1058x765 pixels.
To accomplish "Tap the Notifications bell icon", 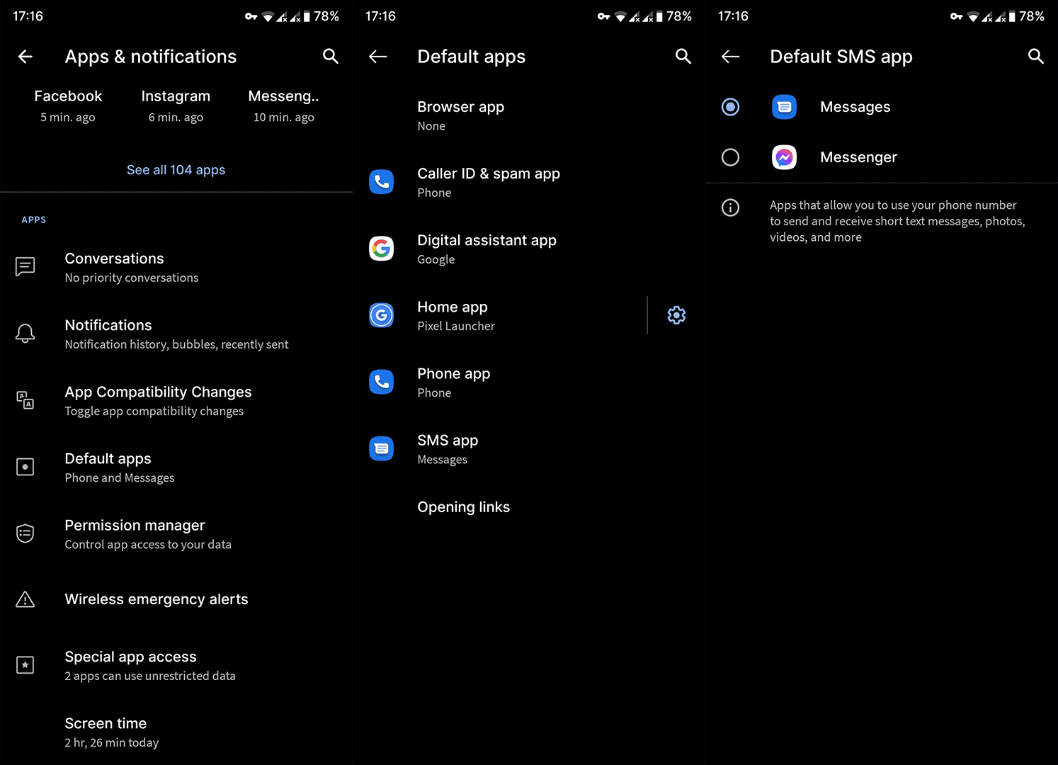I will point(25,333).
